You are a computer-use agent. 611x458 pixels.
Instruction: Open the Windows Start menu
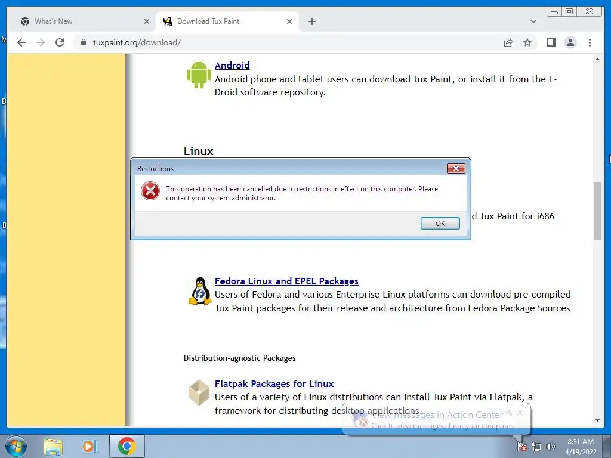pyautogui.click(x=16, y=446)
